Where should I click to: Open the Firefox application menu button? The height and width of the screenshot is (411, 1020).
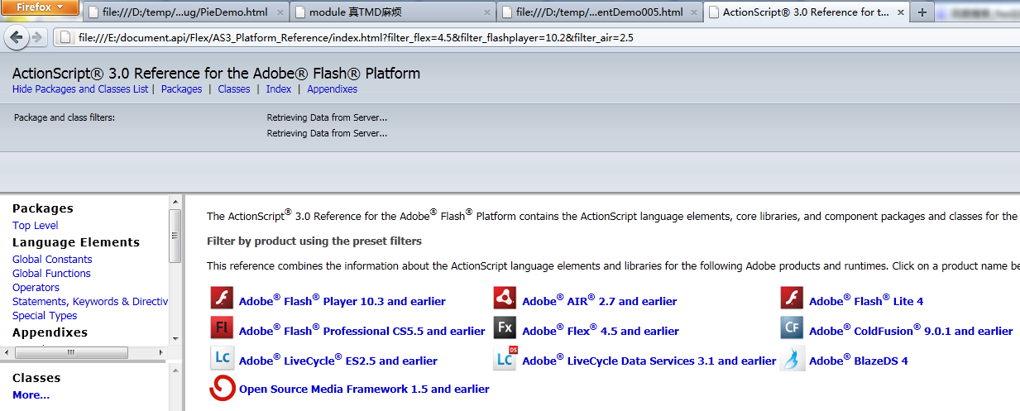coord(40,7)
